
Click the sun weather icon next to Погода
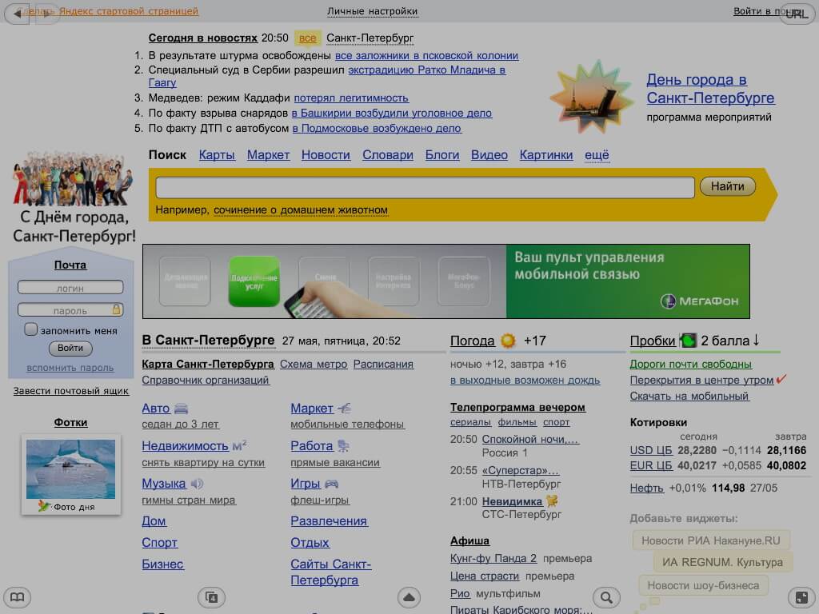508,341
